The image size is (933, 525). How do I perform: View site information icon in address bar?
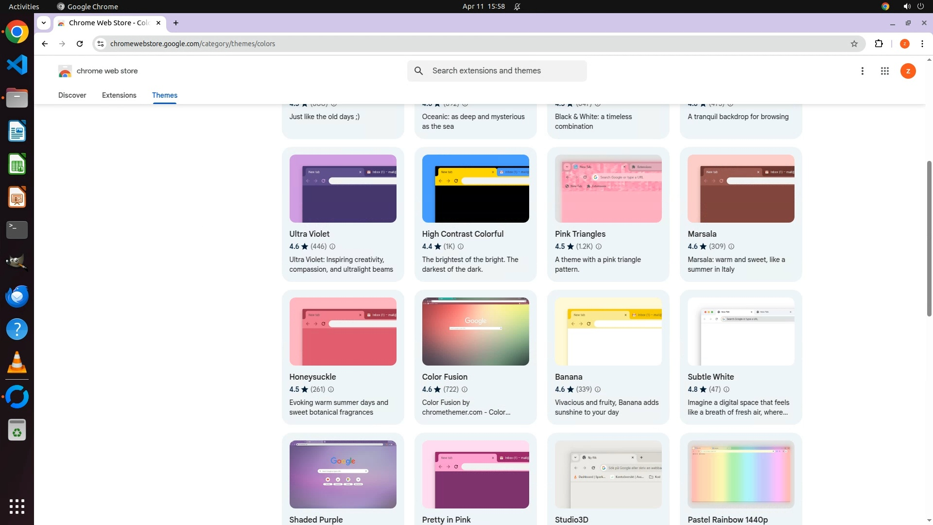pos(101,44)
